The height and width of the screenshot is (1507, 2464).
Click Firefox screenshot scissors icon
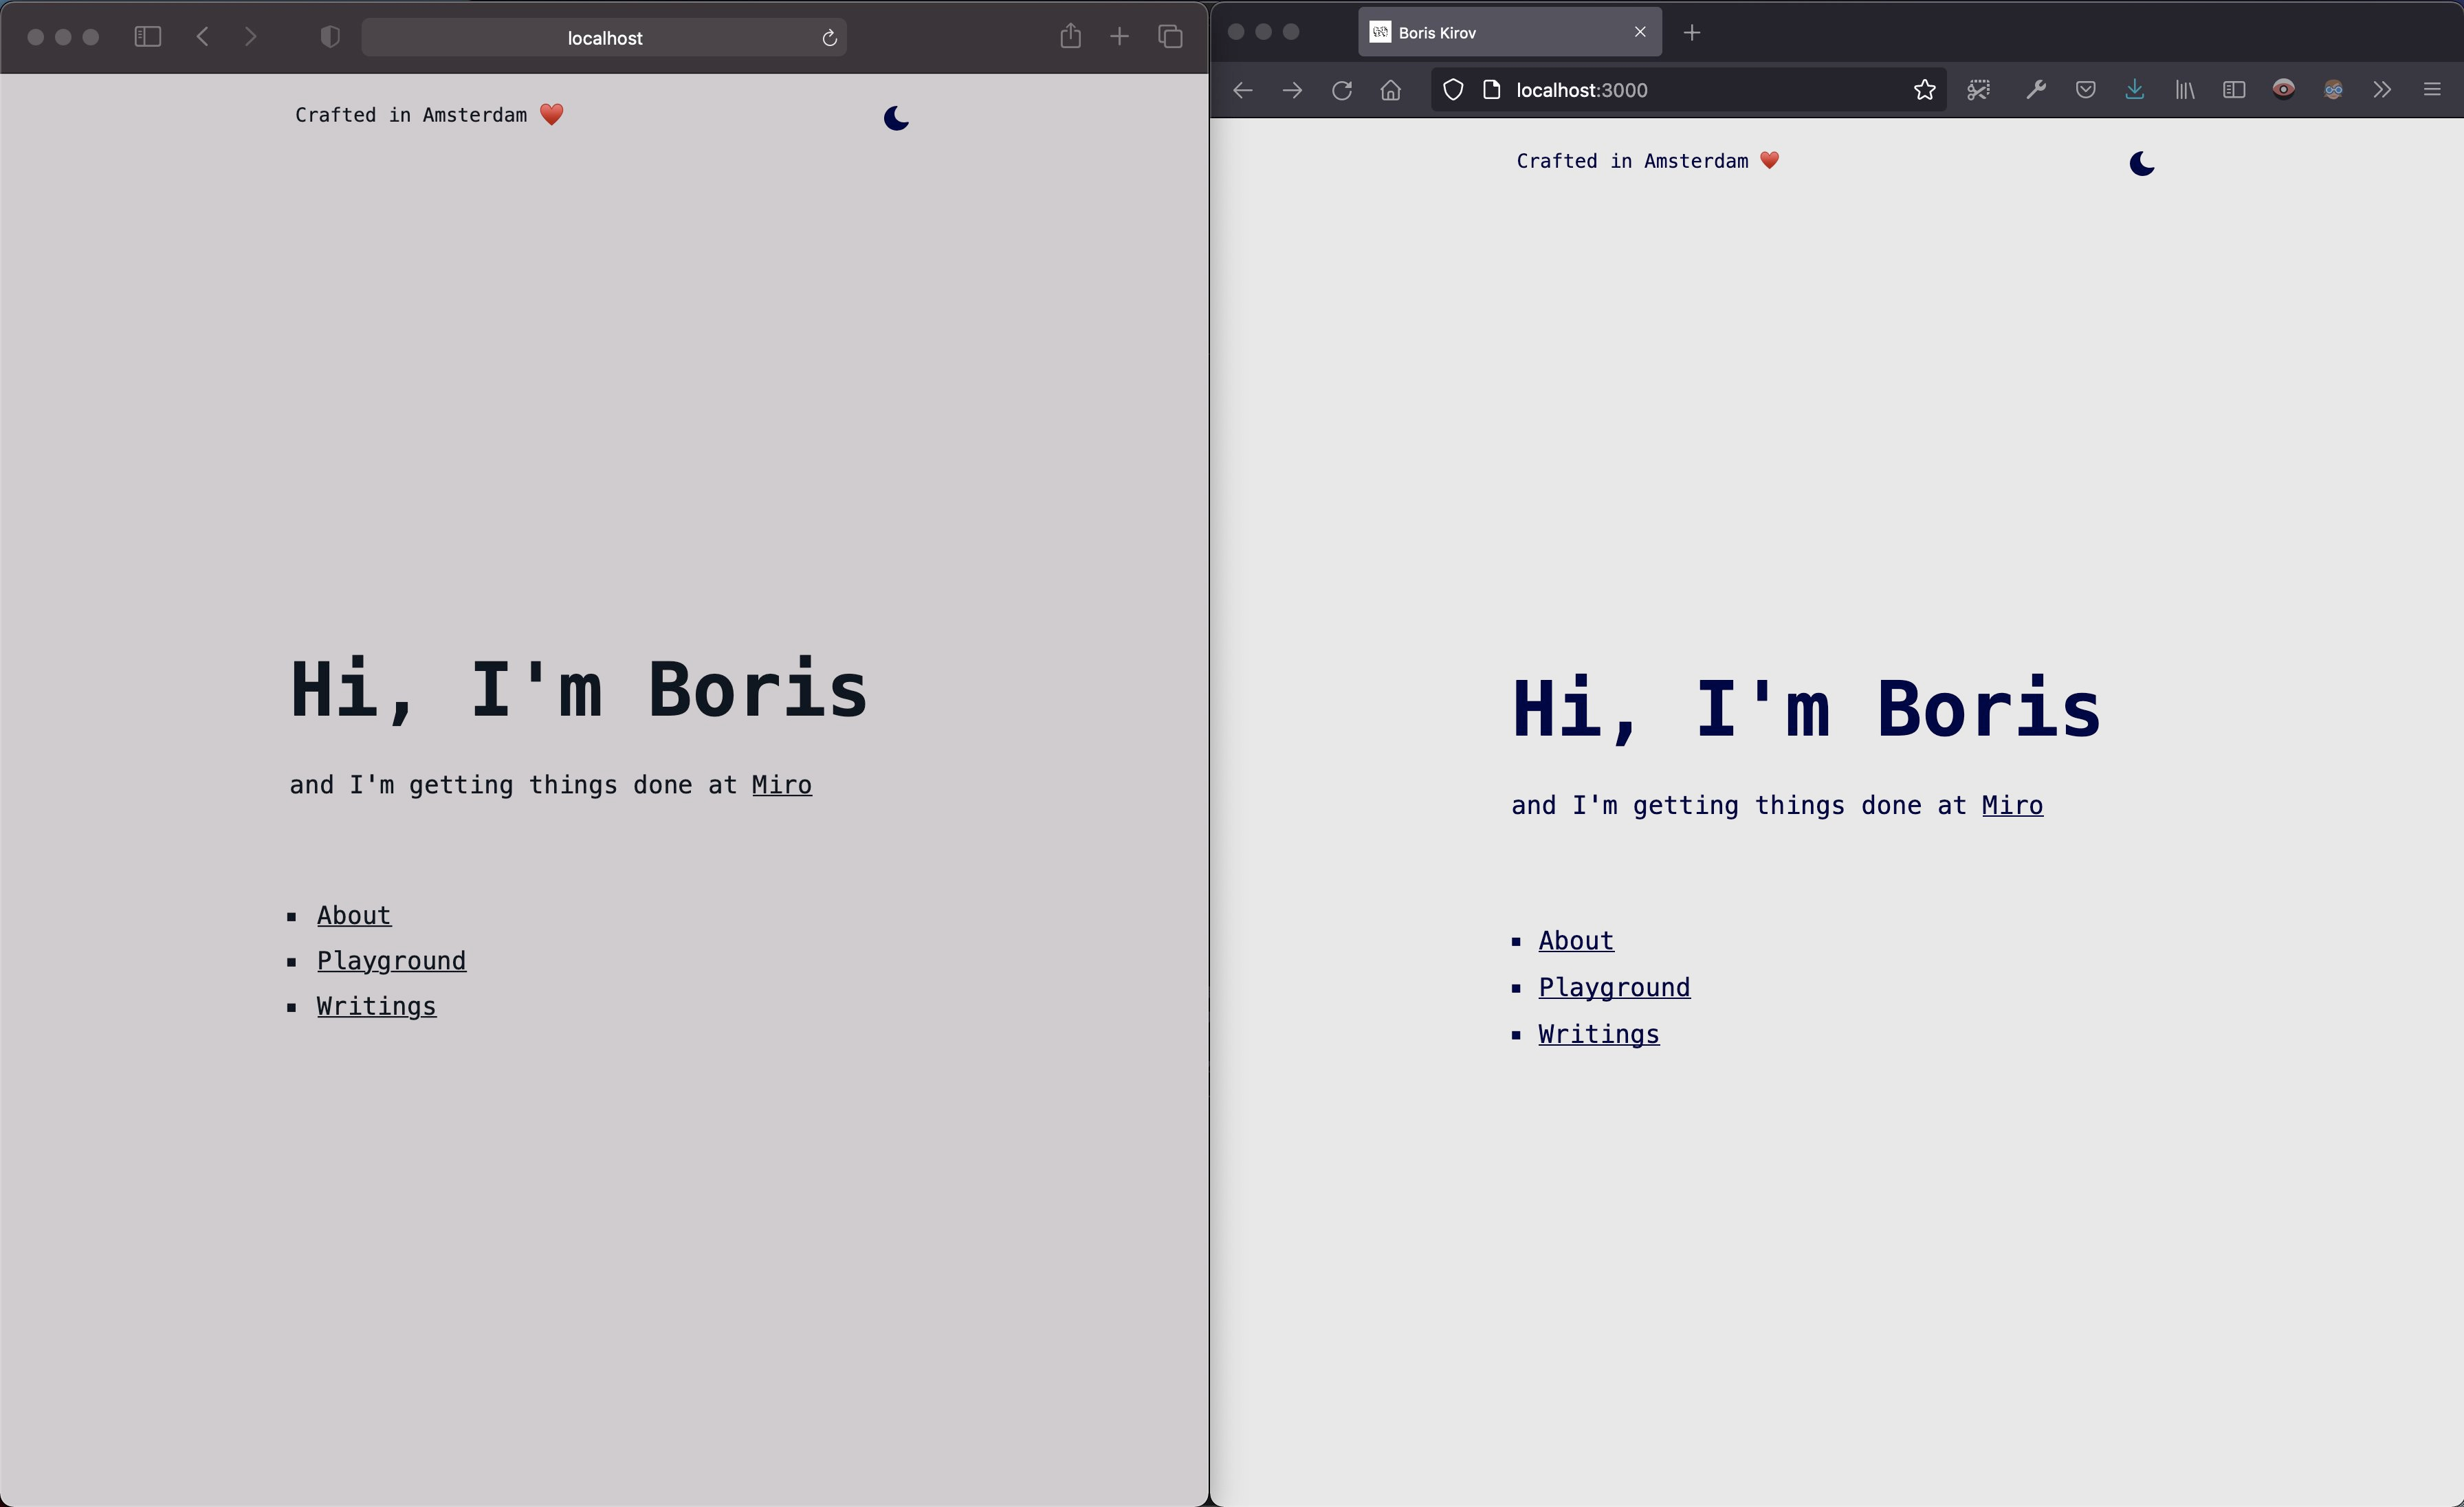point(1978,90)
